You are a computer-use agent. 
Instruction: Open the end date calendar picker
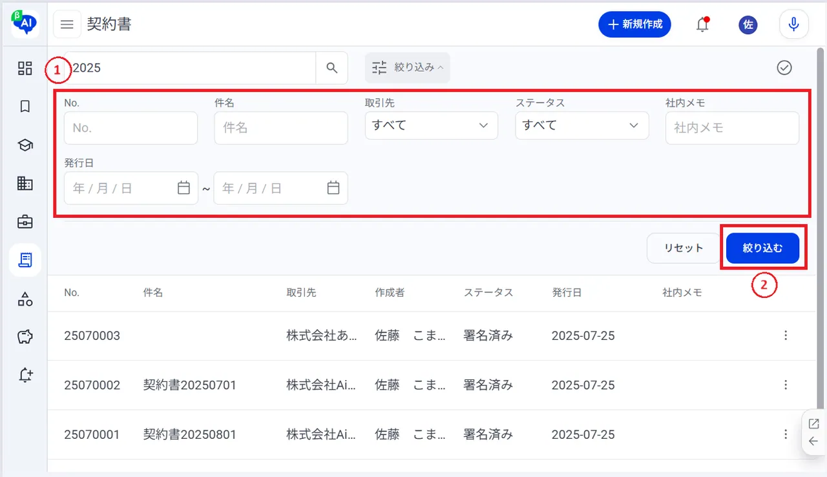(x=333, y=188)
